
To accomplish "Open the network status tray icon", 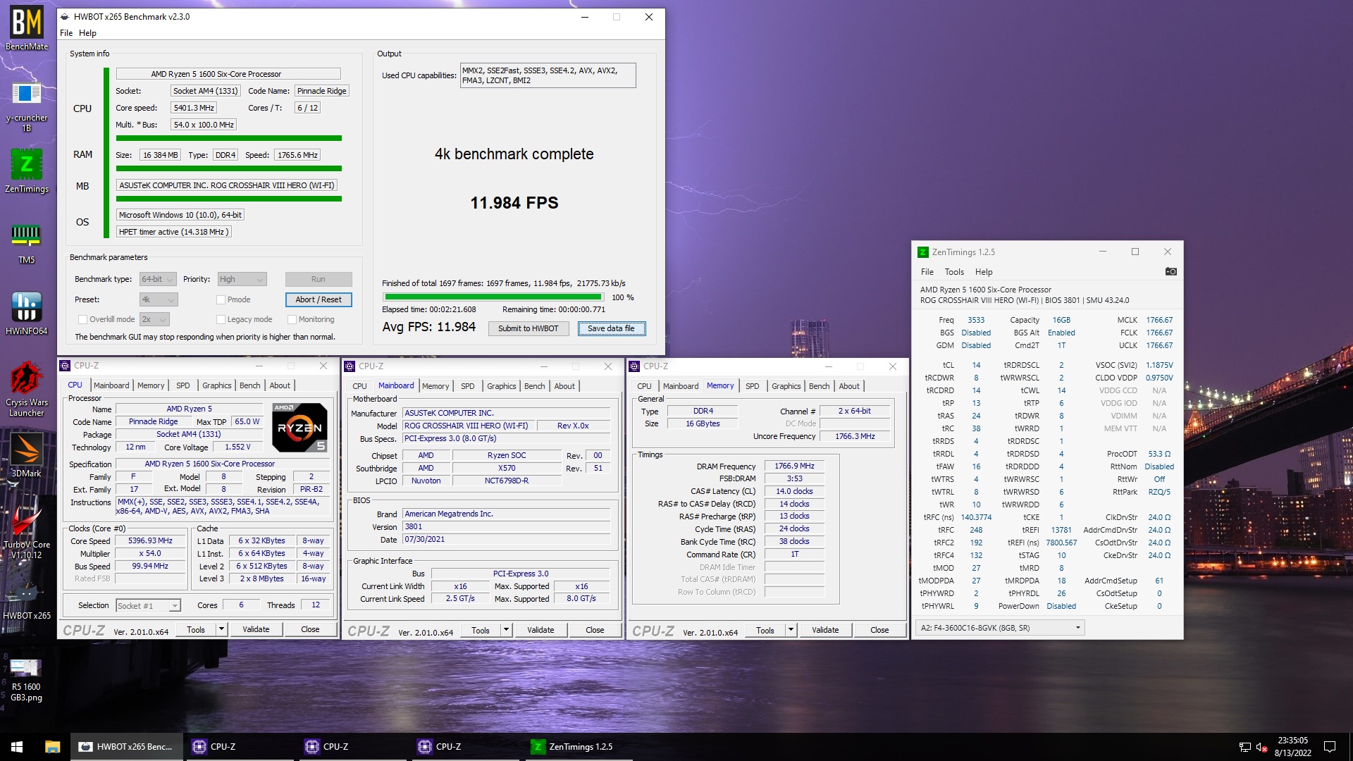I will tap(1245, 747).
